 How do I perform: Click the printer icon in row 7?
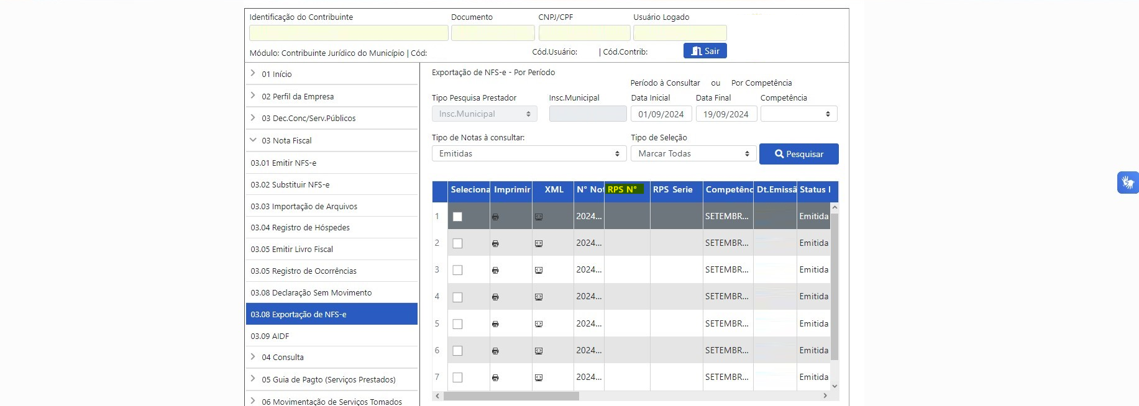495,377
